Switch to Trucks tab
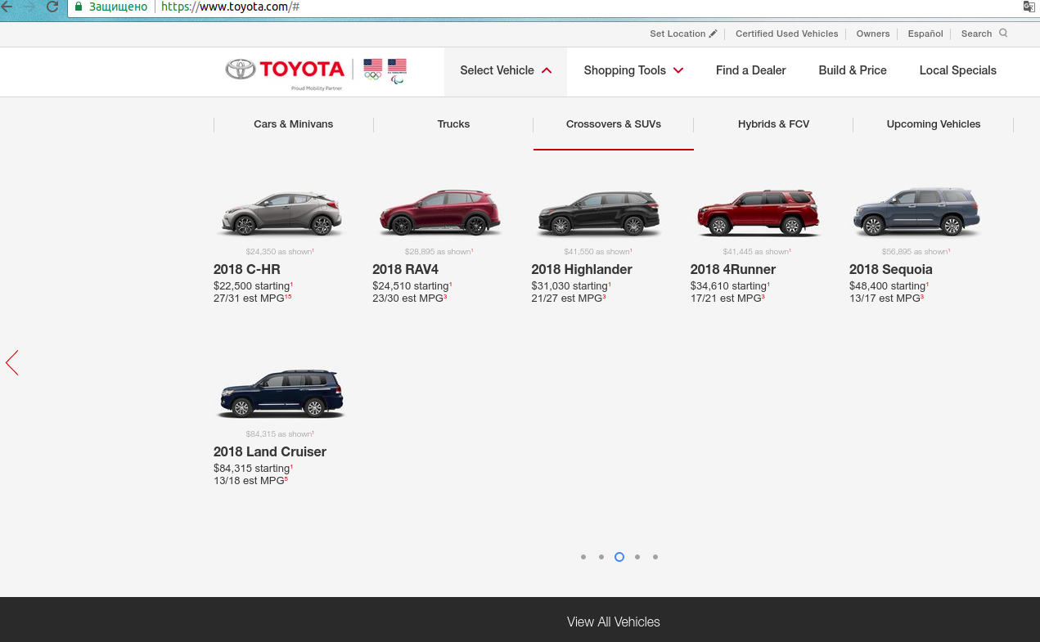Screen dimensions: 1040x642 (453, 124)
